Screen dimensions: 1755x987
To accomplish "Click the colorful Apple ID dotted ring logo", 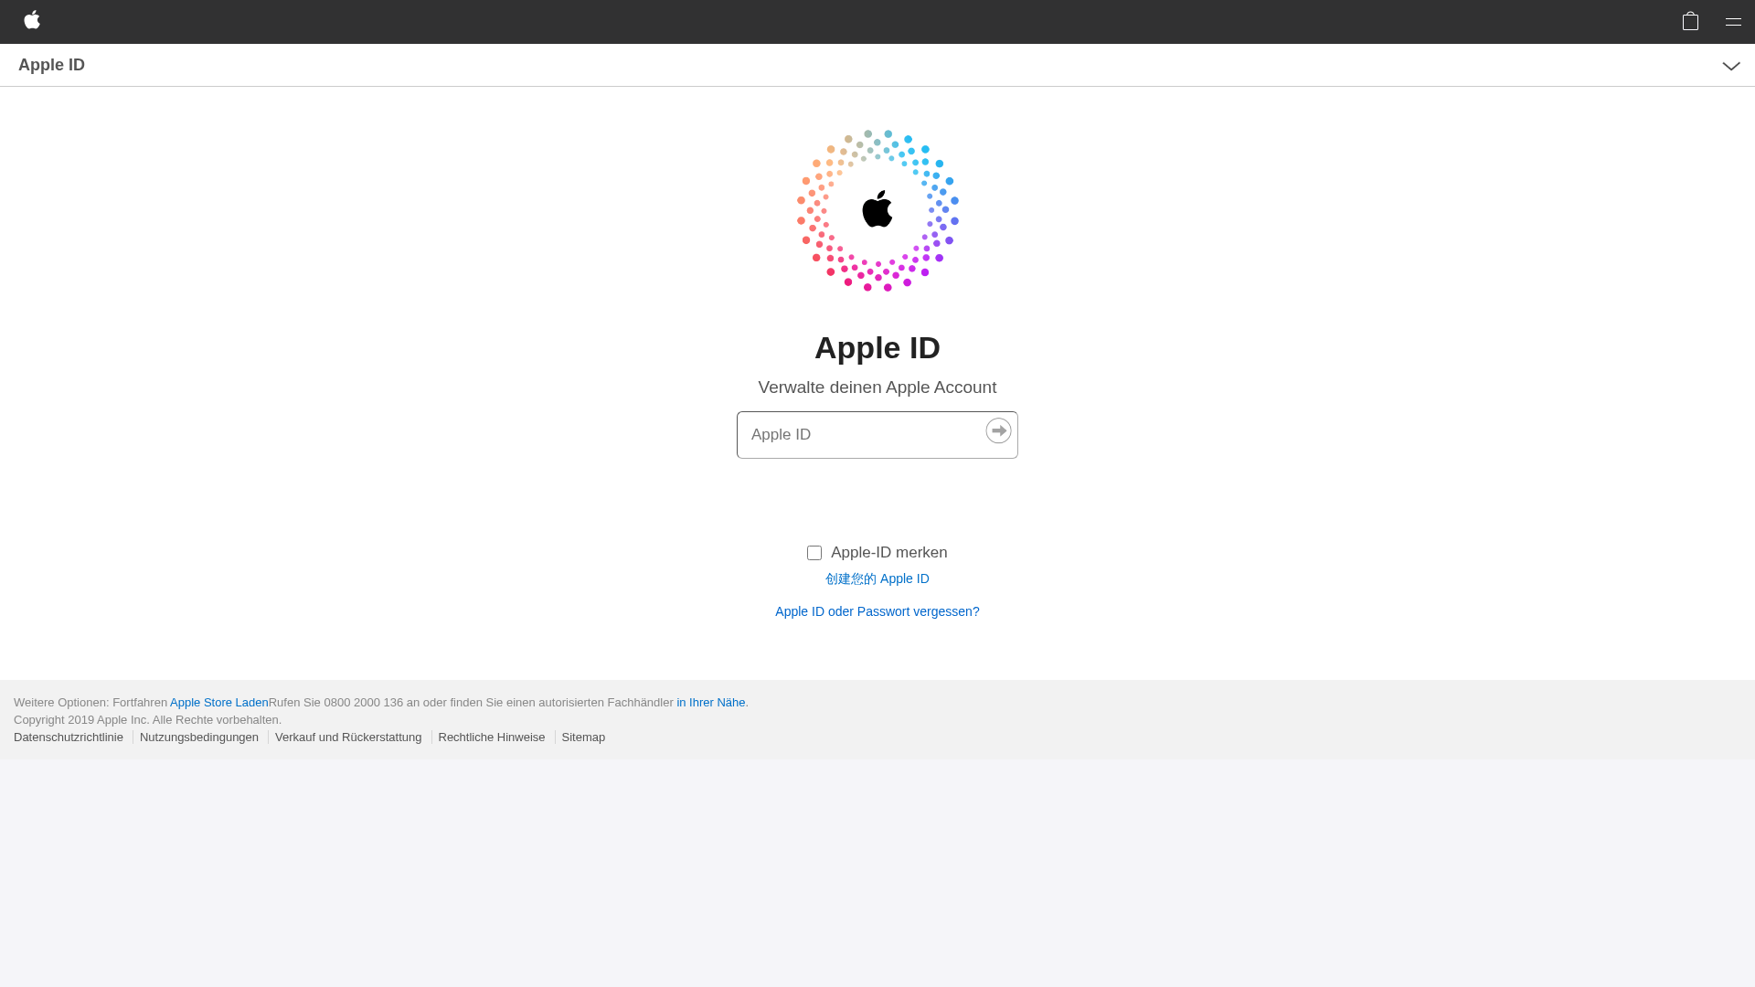I will click(x=877, y=210).
